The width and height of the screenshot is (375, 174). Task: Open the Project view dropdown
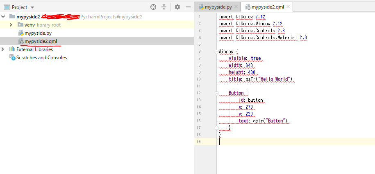(x=32, y=7)
